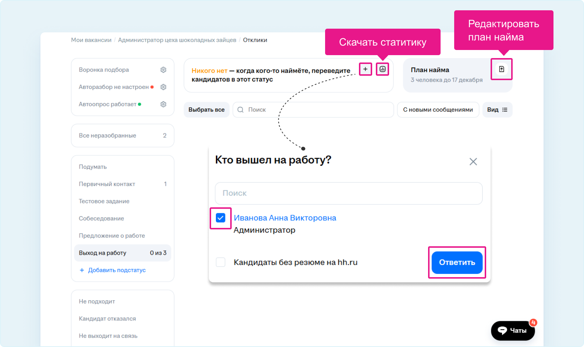This screenshot has height=347, width=584.
Task: Click "Добавить подстатус" link
Action: [117, 270]
